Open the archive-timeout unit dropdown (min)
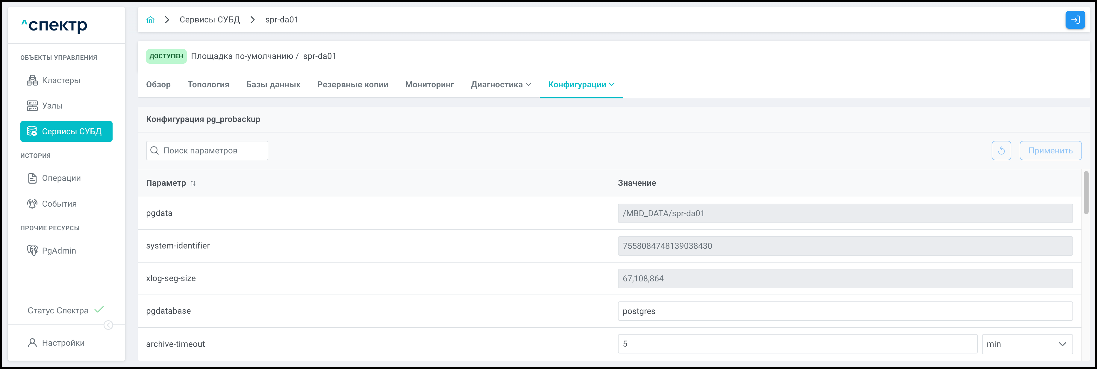 (x=1027, y=344)
